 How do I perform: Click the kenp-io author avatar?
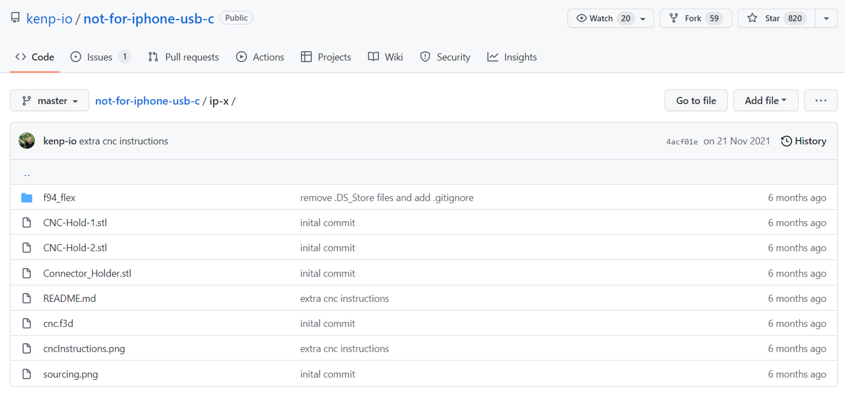tap(26, 141)
